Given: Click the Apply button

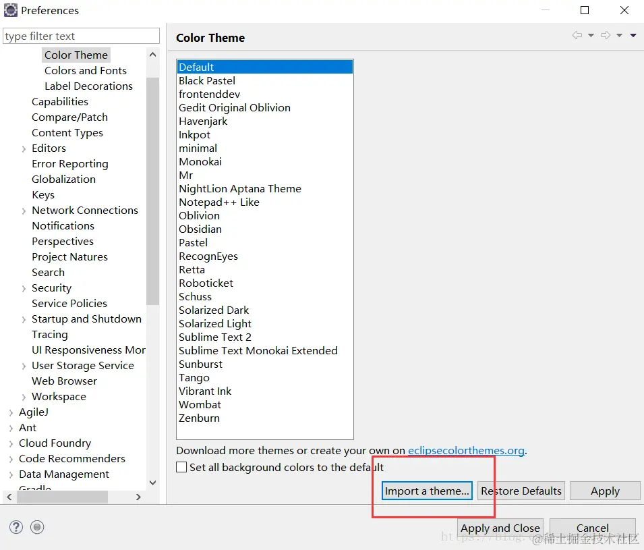Looking at the screenshot, I should [605, 491].
